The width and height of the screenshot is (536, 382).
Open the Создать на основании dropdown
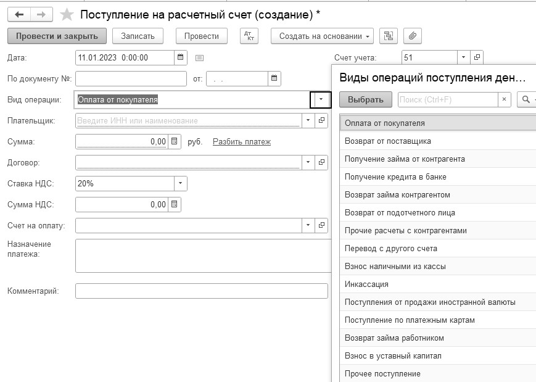click(x=322, y=36)
